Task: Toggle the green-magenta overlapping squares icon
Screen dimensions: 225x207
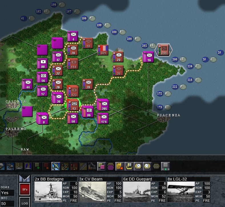Action: click(101, 166)
